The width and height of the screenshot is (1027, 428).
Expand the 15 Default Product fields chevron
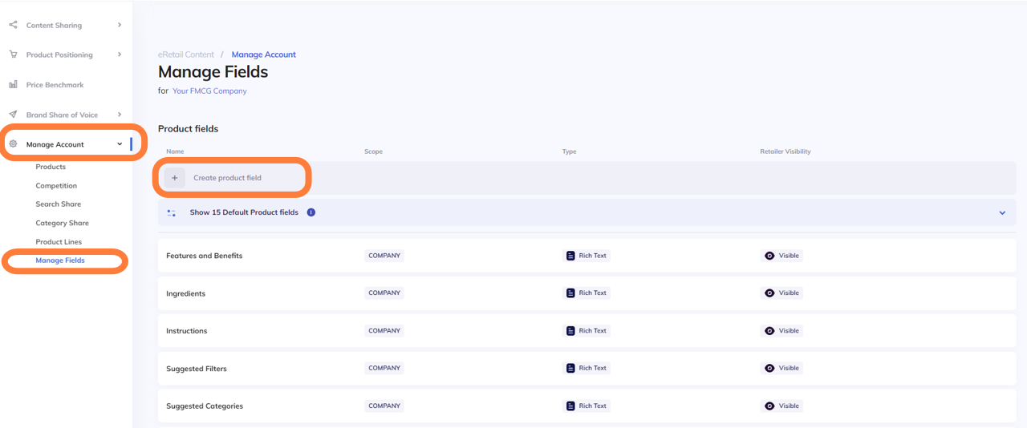1002,213
